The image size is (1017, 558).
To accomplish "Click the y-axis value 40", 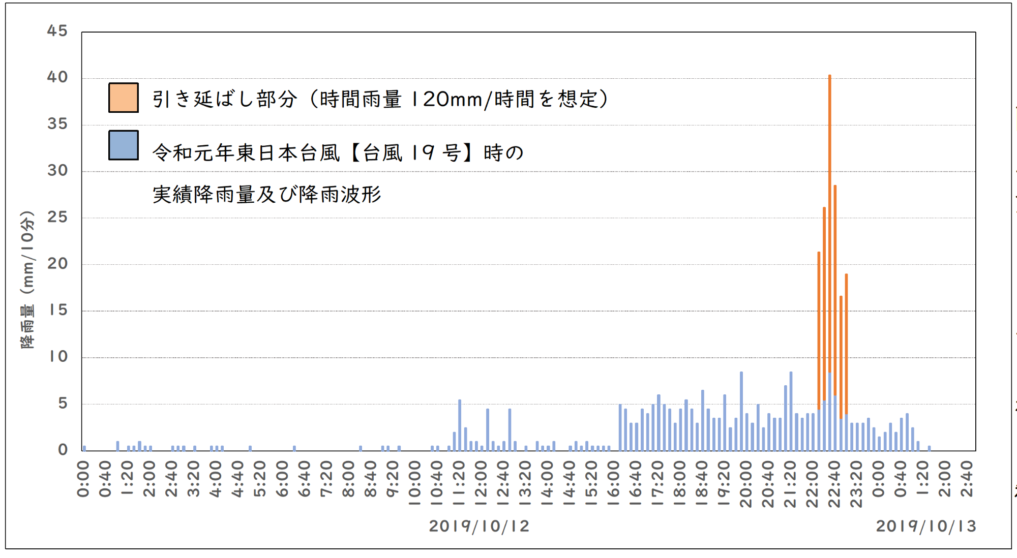I will [57, 77].
